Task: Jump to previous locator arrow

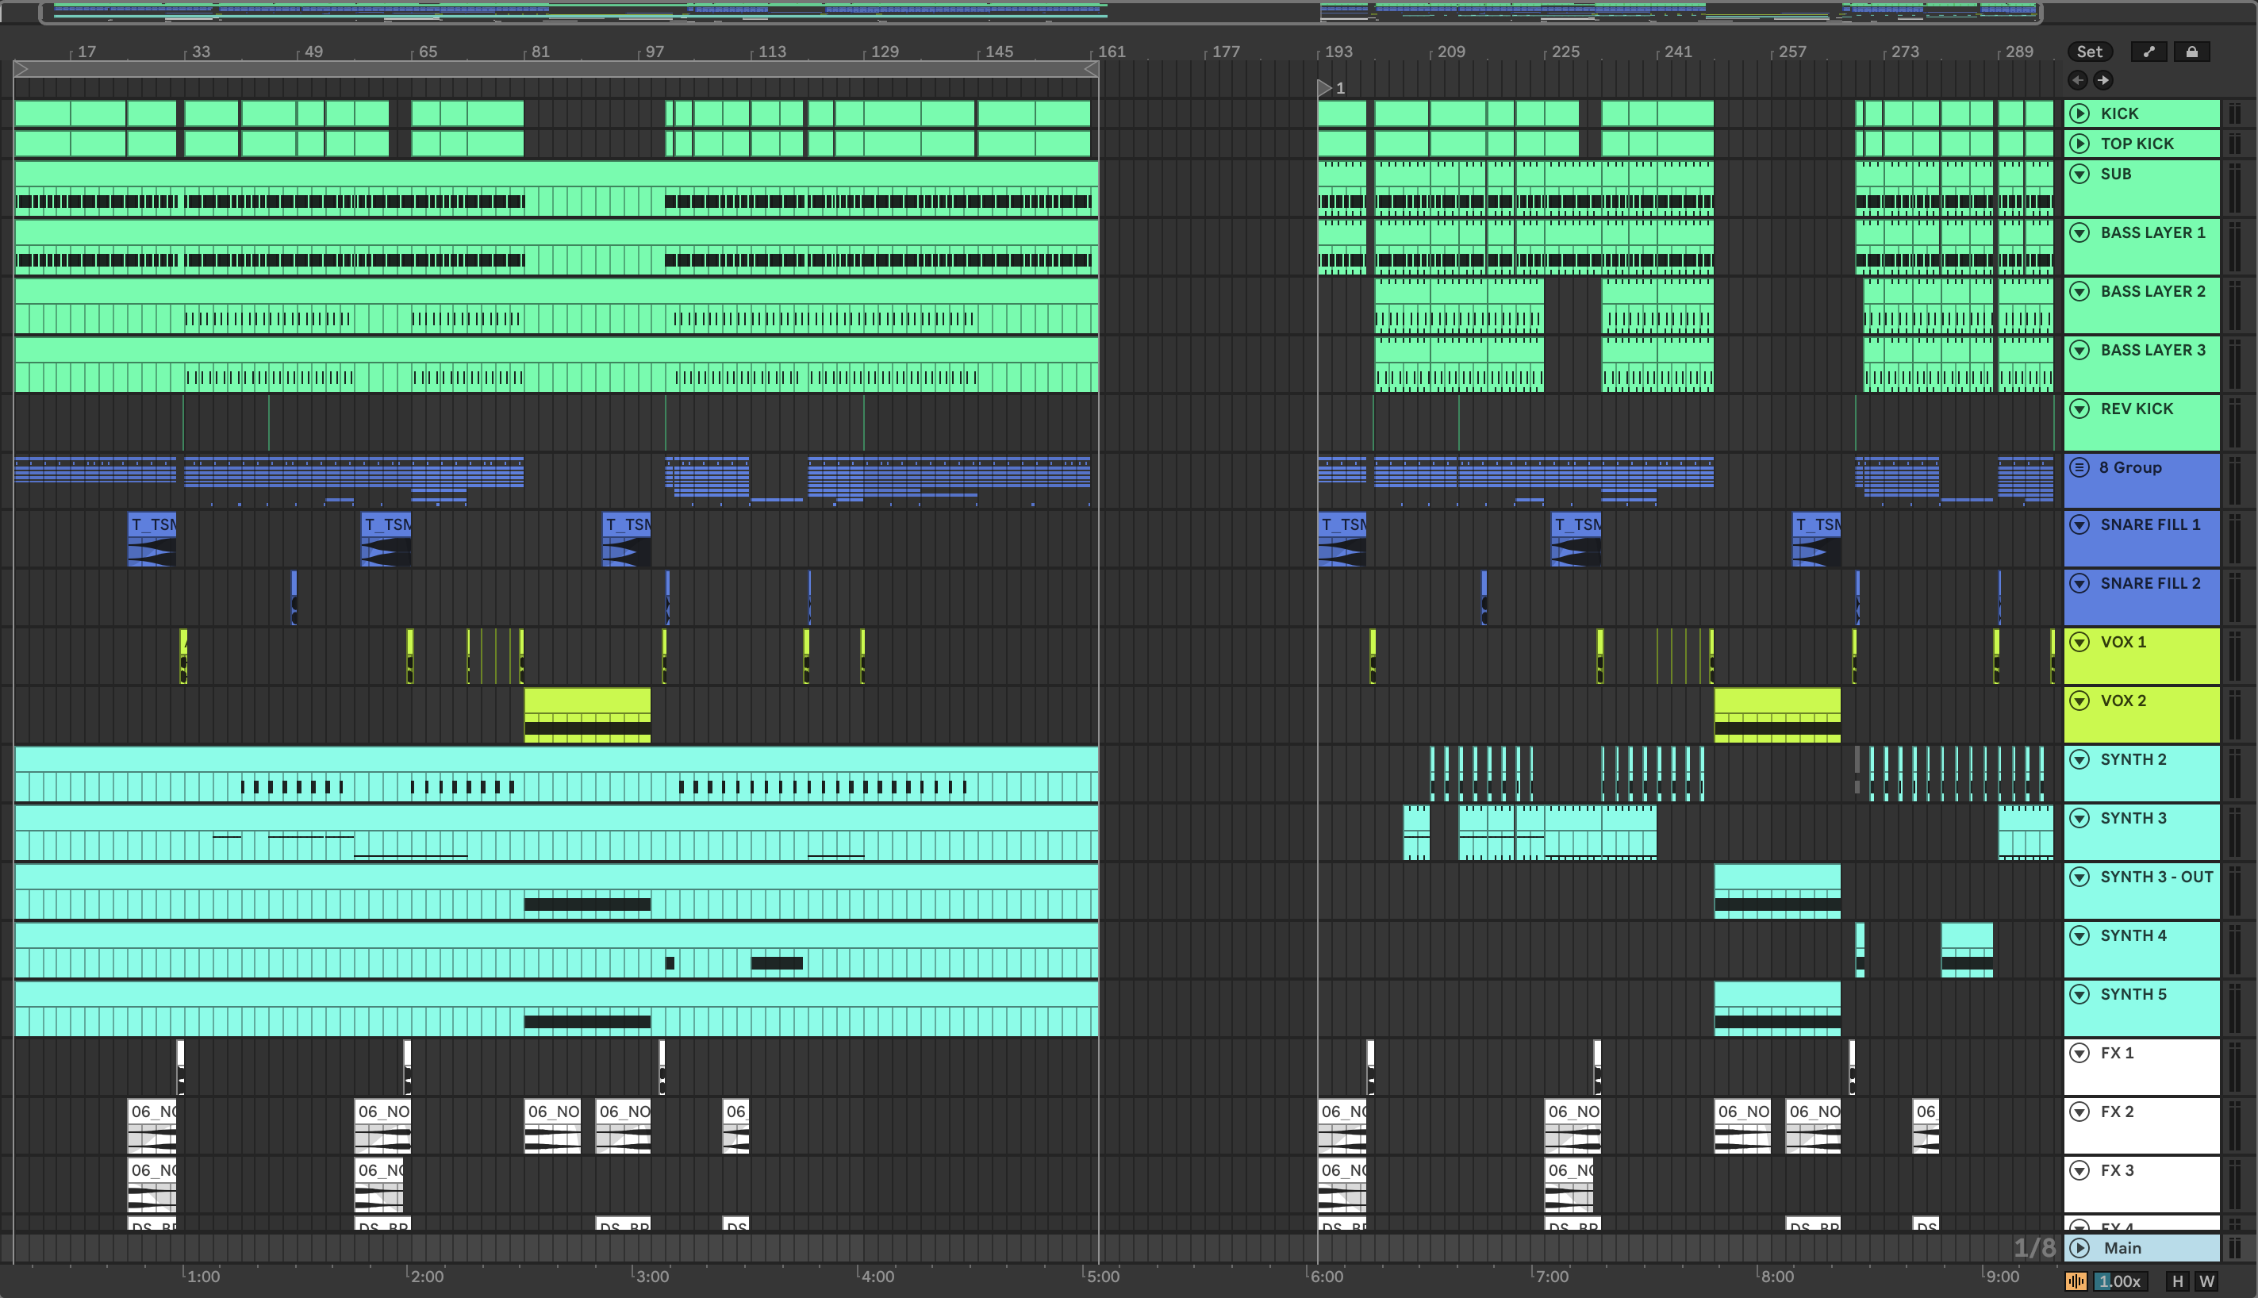Action: pos(2078,80)
